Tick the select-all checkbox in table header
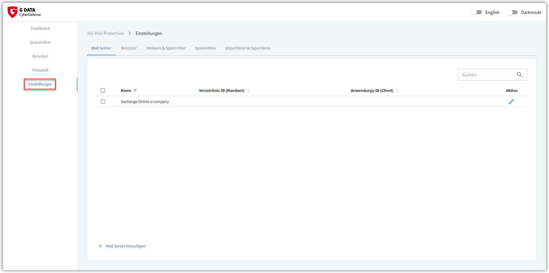Viewport: 549px width, 273px height. point(103,90)
